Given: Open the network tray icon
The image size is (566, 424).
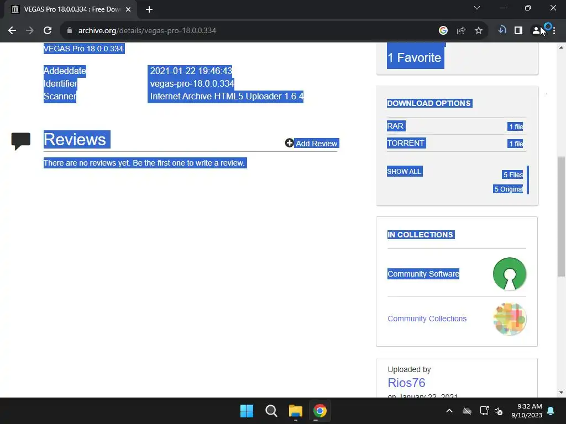Looking at the screenshot, I should click(x=484, y=411).
